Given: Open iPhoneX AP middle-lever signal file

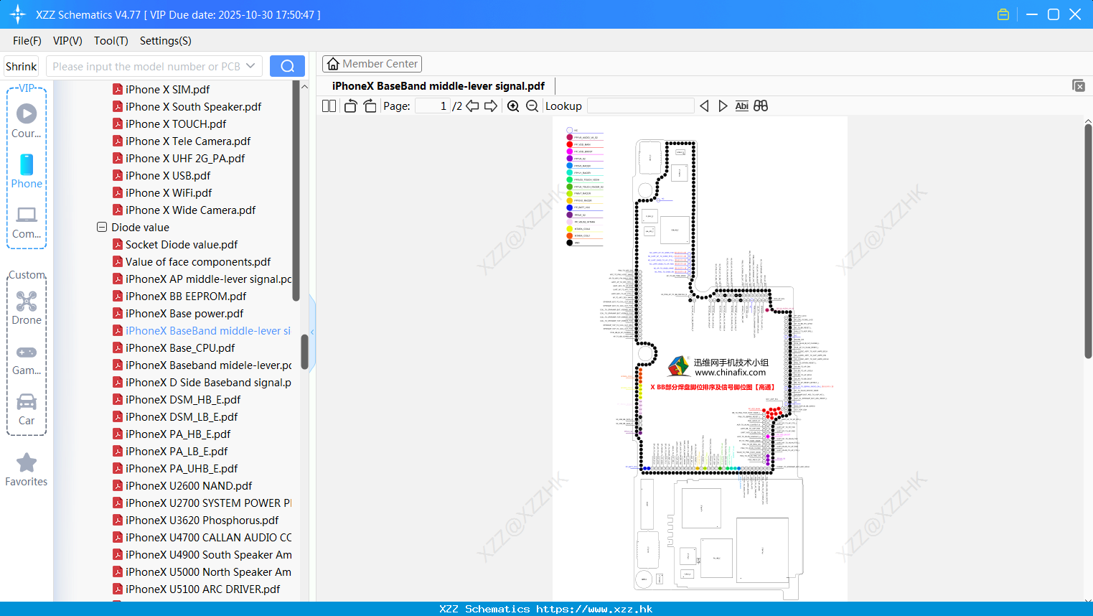Looking at the screenshot, I should pyautogui.click(x=202, y=279).
